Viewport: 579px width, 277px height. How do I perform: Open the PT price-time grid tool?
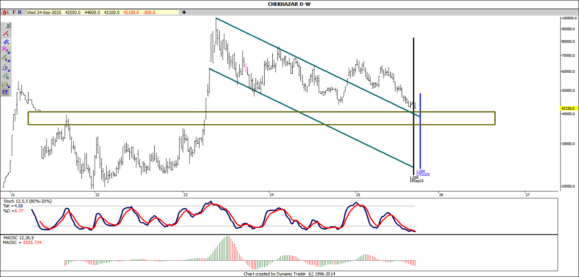pos(6,92)
